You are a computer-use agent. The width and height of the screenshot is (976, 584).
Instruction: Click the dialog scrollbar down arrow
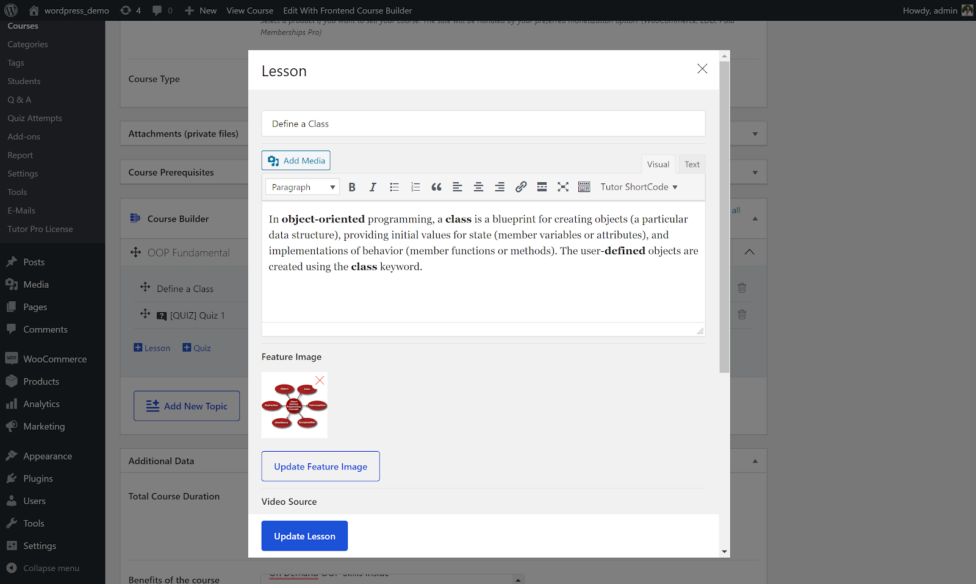pos(725,552)
